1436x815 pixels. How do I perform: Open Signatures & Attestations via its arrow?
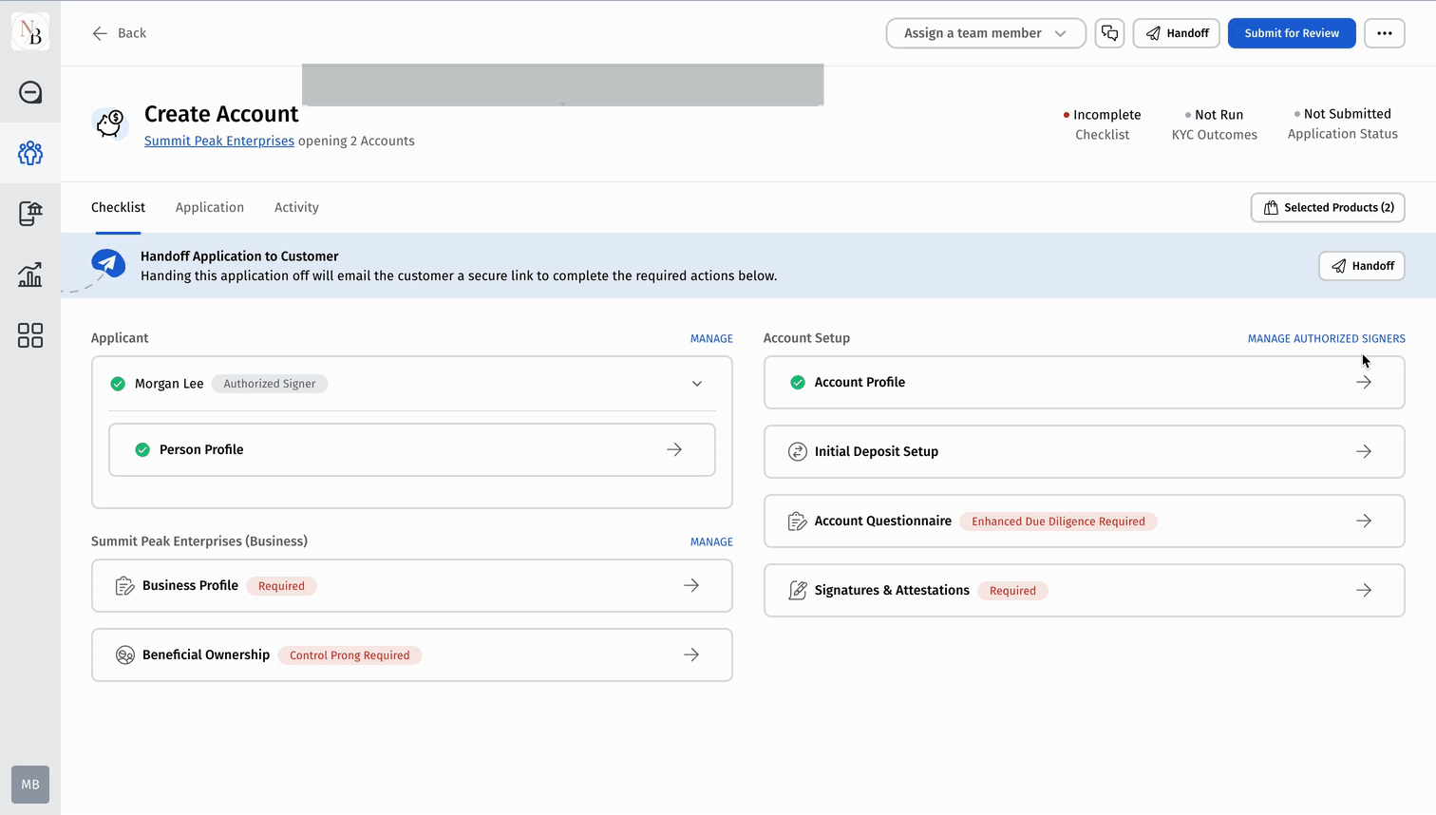click(x=1364, y=591)
